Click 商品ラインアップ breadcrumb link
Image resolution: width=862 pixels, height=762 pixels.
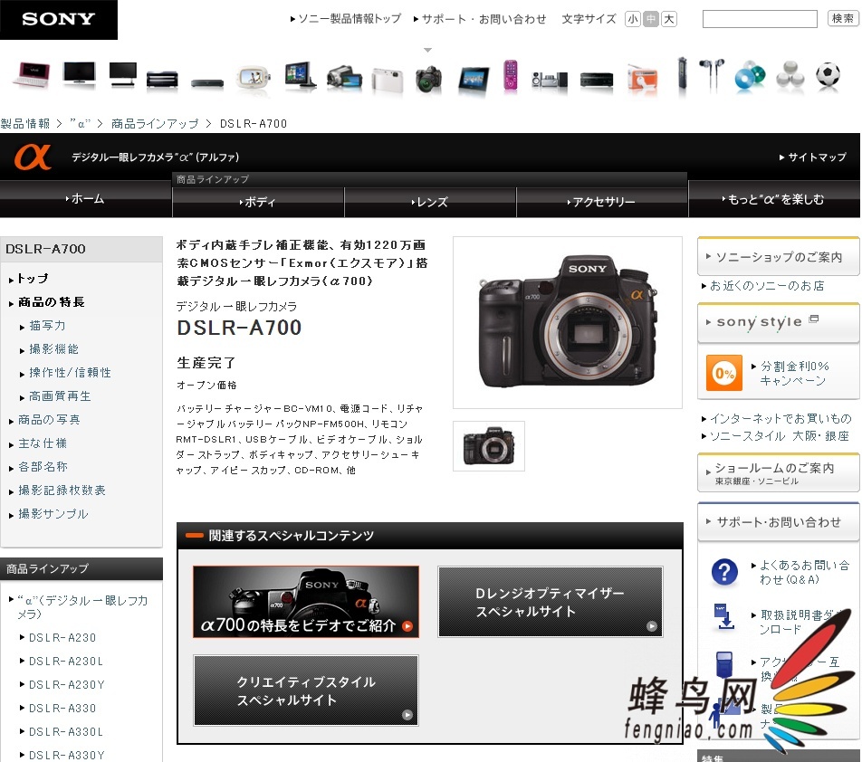(x=155, y=124)
